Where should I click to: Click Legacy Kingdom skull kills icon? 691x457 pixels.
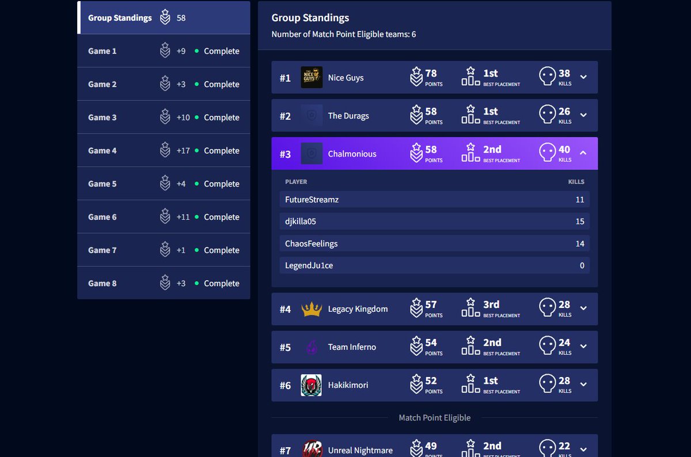click(x=547, y=308)
